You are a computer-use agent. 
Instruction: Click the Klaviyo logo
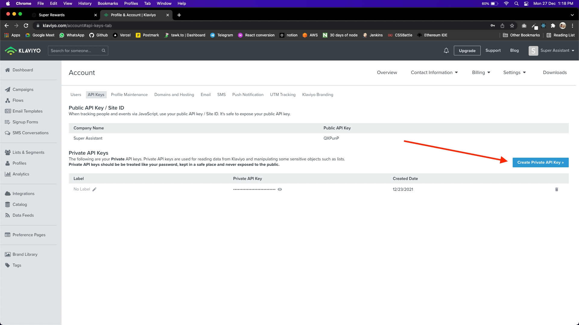click(23, 51)
